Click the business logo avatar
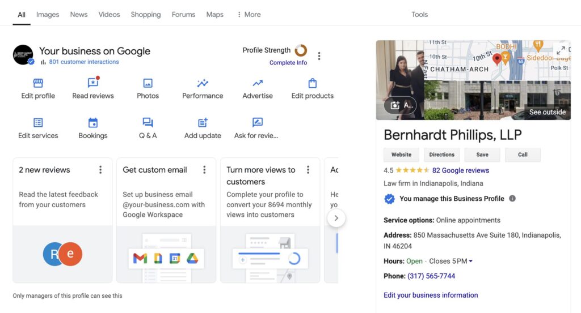The width and height of the screenshot is (581, 313). point(23,55)
